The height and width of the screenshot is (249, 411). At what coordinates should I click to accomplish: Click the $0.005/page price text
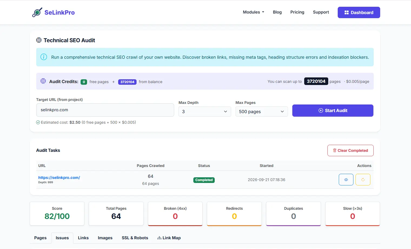click(357, 81)
